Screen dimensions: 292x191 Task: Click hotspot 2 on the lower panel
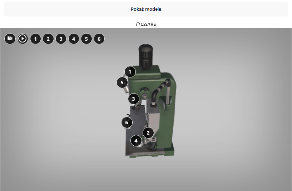point(148,133)
